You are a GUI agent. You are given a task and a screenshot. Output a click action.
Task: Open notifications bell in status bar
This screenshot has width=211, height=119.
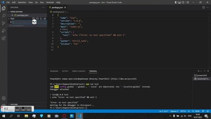[x=208, y=111]
